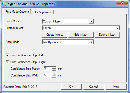The image size is (130, 93).
Task: Click the Confidence Strip Width label
Action: click(25, 75)
